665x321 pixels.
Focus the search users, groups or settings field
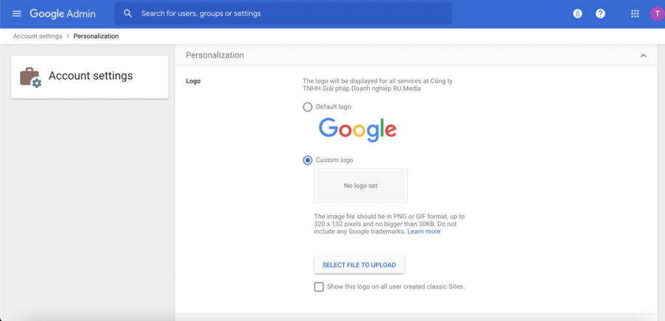click(283, 14)
